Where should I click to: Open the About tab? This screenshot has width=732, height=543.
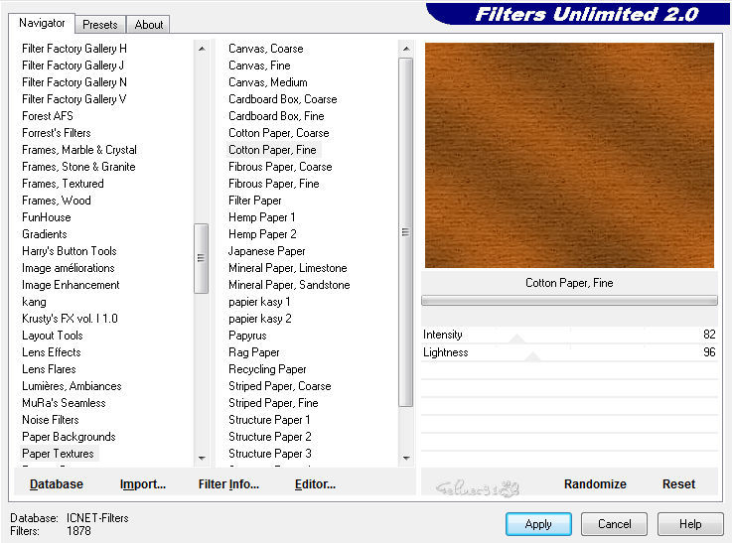(x=148, y=25)
